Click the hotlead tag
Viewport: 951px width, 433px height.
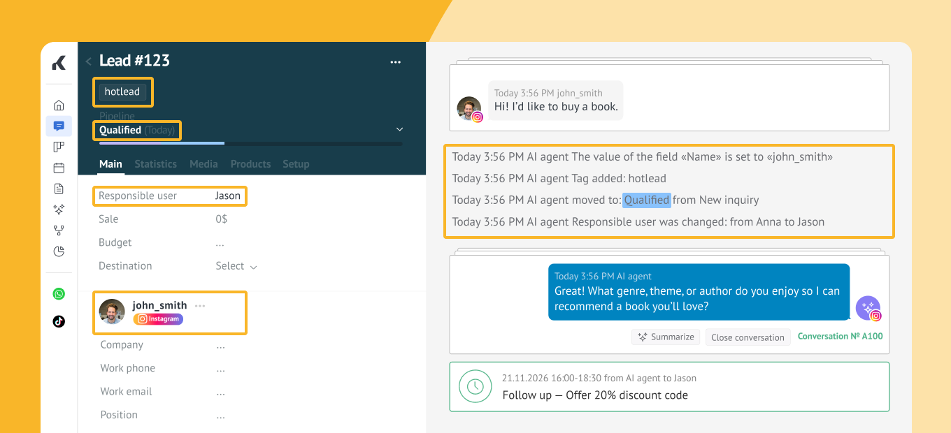122,91
